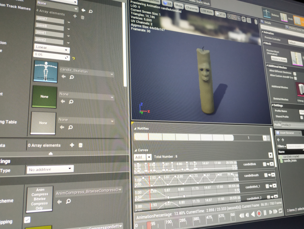Switch to Skeleton editor mode
Viewport: 304px width, 229px height.
point(271,14)
